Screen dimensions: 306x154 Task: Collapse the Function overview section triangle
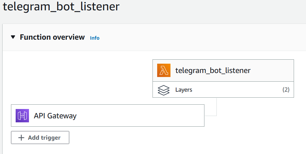point(13,37)
